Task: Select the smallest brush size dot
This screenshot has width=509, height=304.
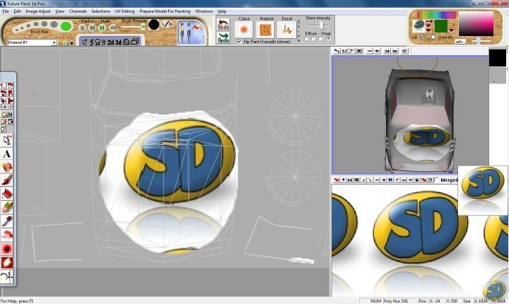Action: click(16, 29)
